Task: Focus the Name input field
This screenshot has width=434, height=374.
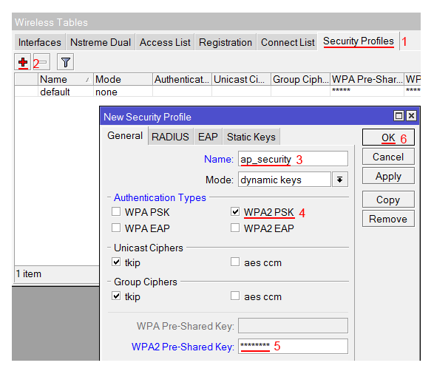Action: [293, 158]
